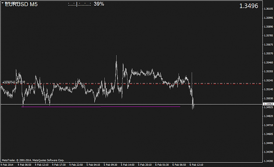Viewport: 274px width, 167px height.
Task: Click the 1.34820 price scale label
Action: [x=268, y=116]
